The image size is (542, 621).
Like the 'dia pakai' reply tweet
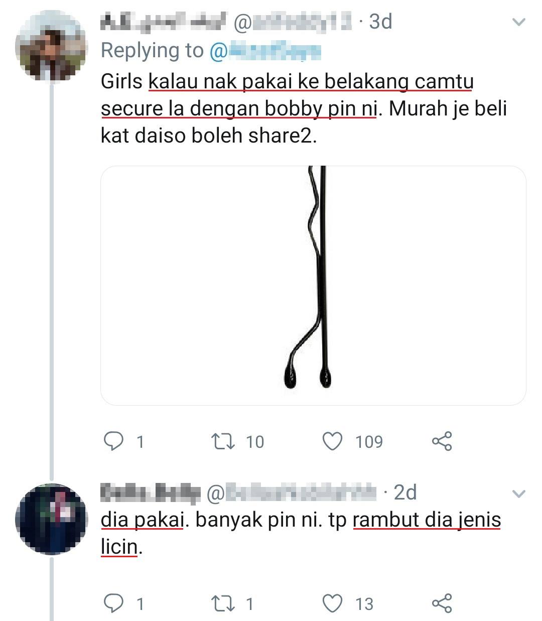click(x=332, y=603)
